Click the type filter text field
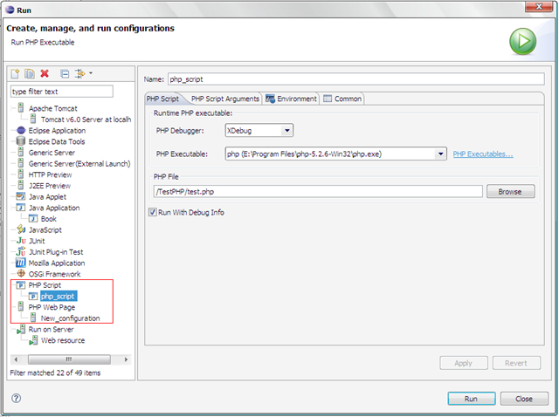 point(62,92)
